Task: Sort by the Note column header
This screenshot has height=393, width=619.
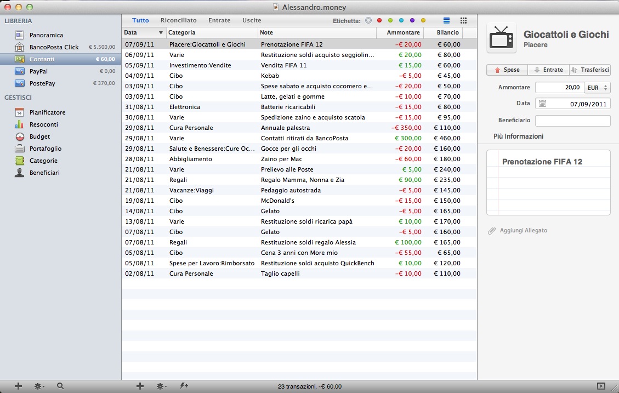Action: pyautogui.click(x=317, y=33)
